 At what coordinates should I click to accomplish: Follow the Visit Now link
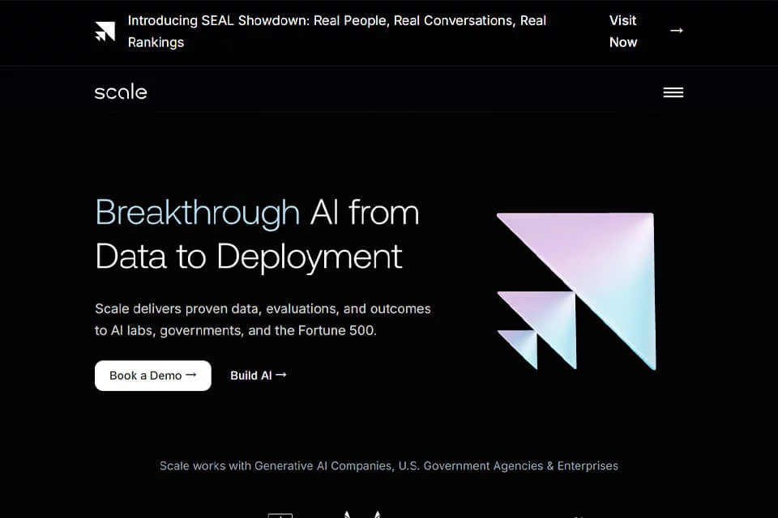pyautogui.click(x=622, y=32)
